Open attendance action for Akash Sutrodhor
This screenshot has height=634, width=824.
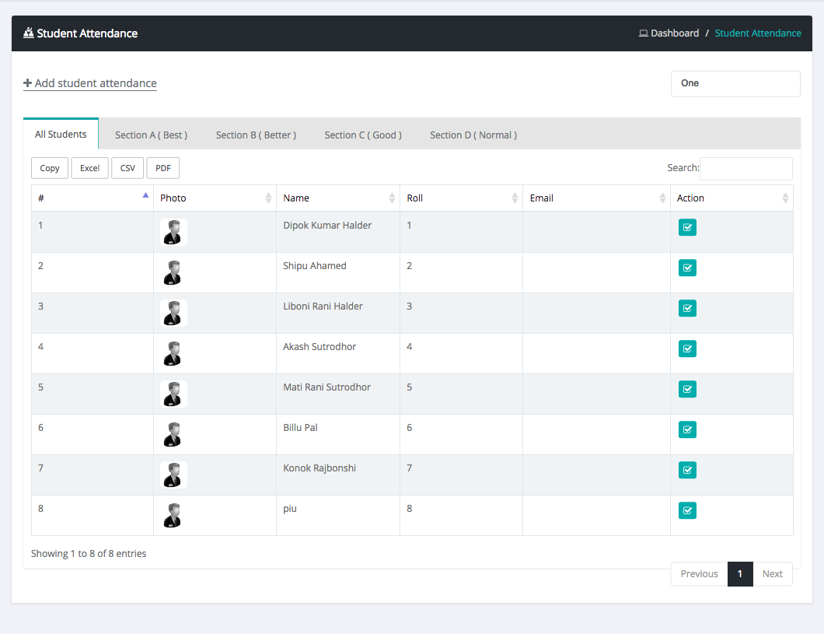(x=687, y=349)
